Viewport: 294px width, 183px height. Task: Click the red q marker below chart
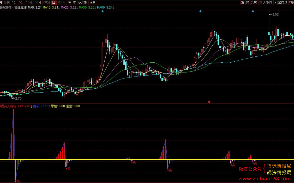tap(209, 102)
